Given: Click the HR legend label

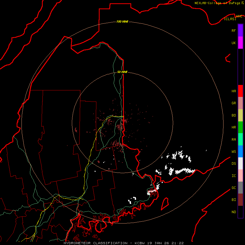Looking at the screenshot, I should click(x=234, y=127).
